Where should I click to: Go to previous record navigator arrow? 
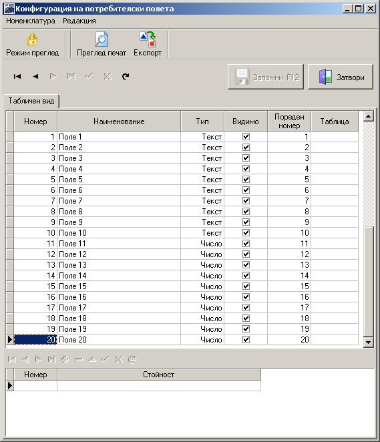[x=35, y=76]
